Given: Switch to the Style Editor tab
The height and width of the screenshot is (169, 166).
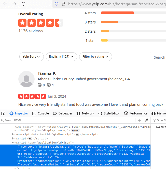Looking at the screenshot, I should pos(109,113).
